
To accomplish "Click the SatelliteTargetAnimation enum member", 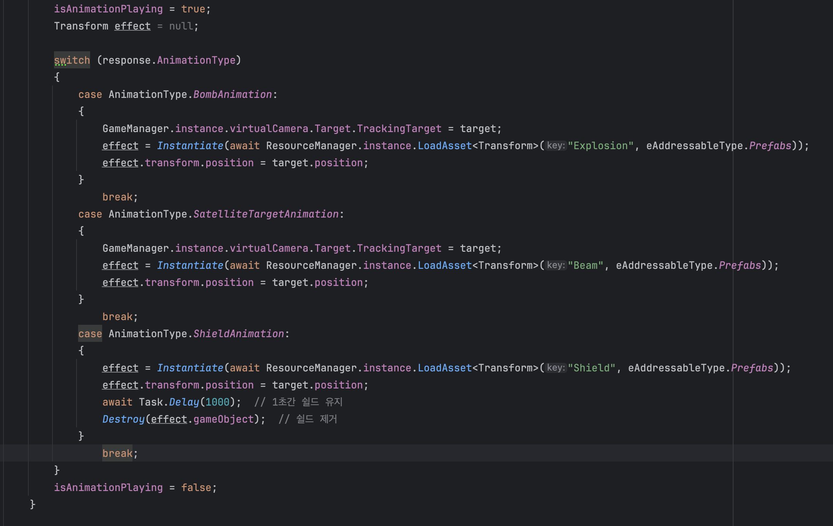I will pyautogui.click(x=266, y=214).
